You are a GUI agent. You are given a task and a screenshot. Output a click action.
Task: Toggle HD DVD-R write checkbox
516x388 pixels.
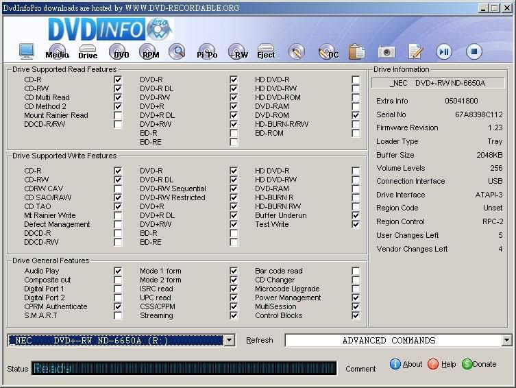coord(356,171)
